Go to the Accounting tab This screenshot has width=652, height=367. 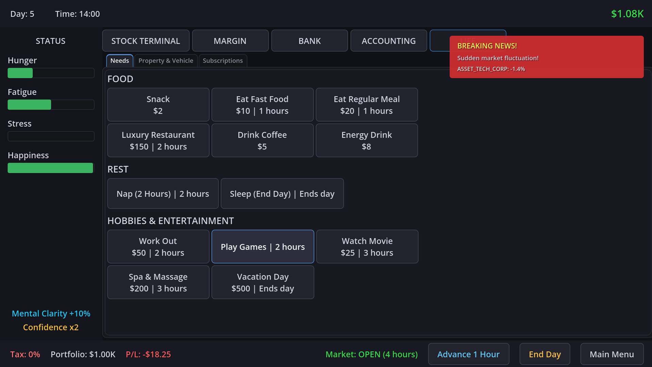pos(388,41)
